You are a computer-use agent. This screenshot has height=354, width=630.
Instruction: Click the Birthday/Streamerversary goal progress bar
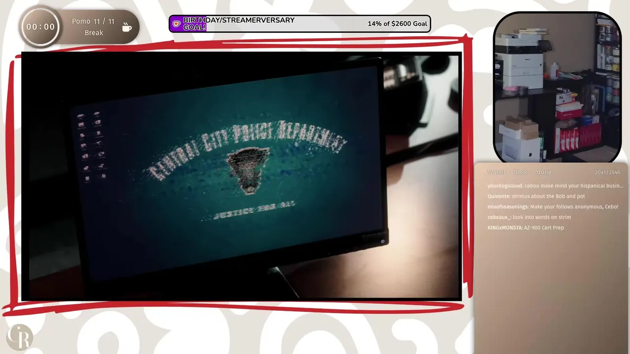(x=300, y=24)
